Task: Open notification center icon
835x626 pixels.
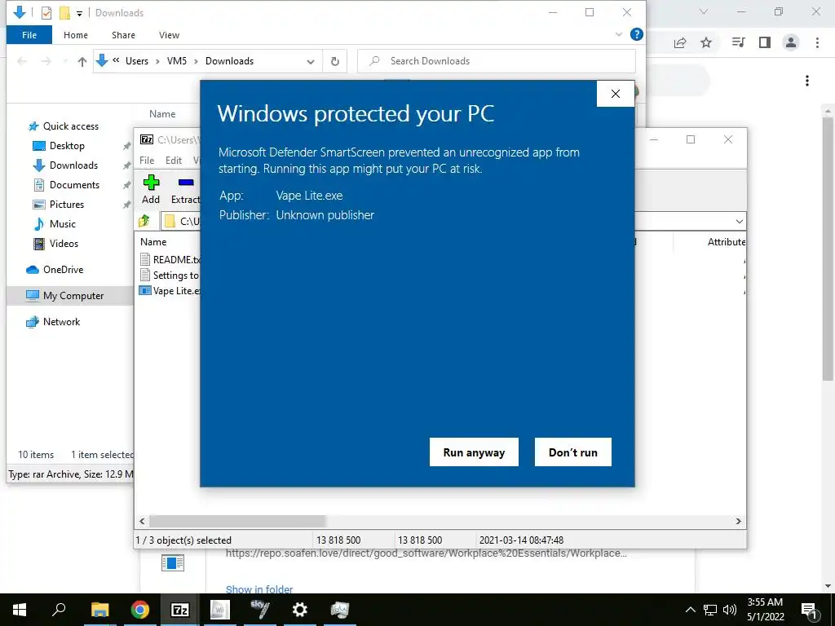Action: pos(809,610)
